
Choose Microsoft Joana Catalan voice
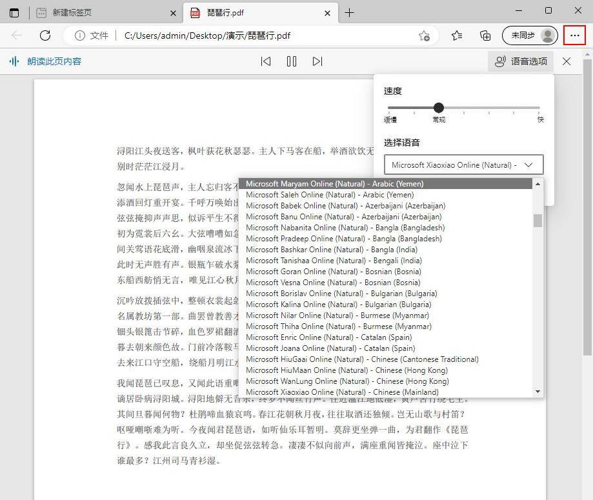(386, 348)
